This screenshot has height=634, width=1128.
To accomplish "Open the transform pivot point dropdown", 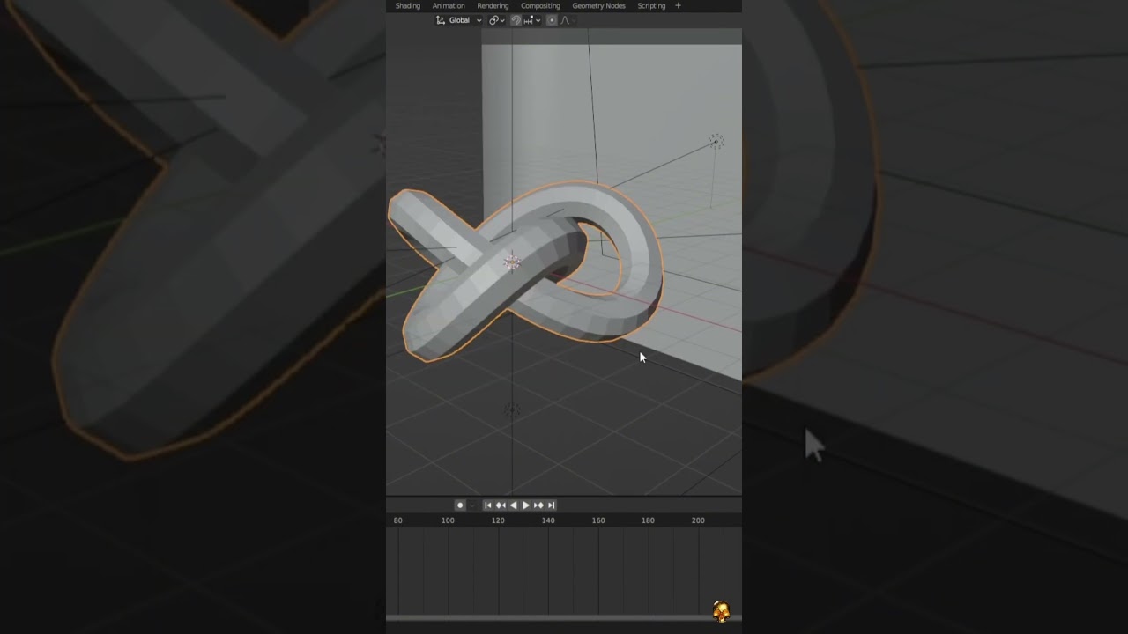I will click(x=496, y=20).
